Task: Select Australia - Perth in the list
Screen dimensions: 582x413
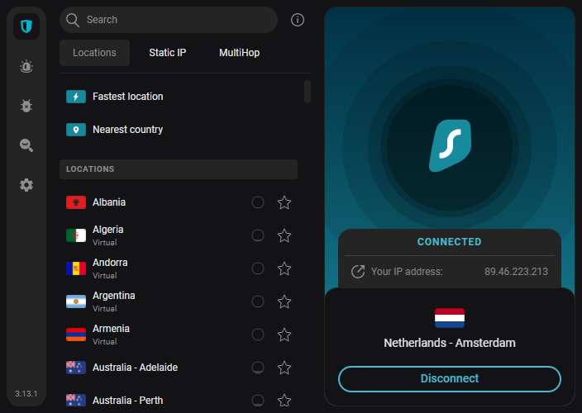Action: click(x=179, y=400)
